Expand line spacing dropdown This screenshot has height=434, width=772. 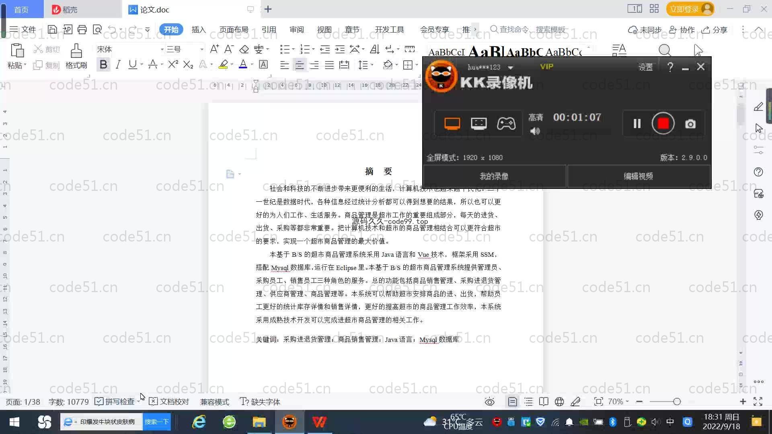[372, 65]
